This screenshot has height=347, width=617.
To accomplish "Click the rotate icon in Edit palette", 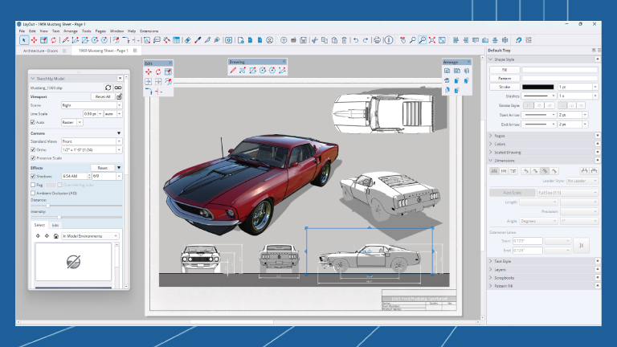I will (158, 71).
